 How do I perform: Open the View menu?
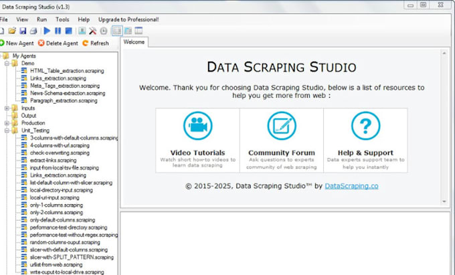point(22,19)
